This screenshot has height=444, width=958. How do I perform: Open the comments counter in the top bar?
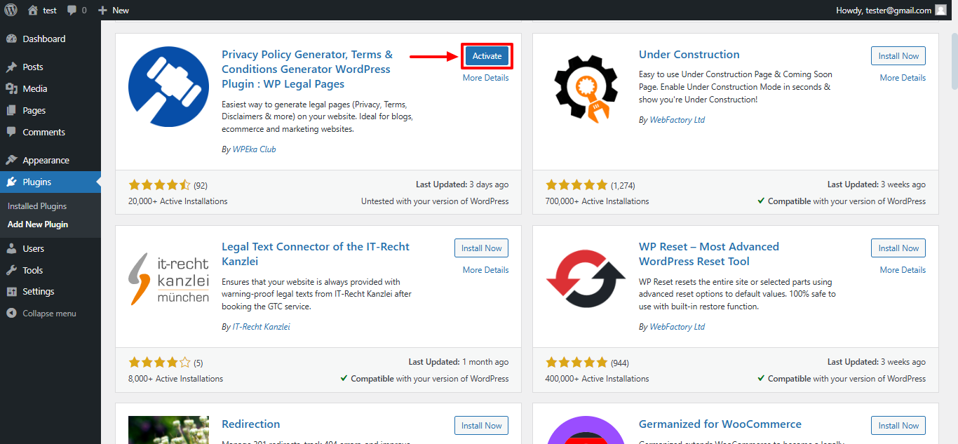tap(76, 10)
